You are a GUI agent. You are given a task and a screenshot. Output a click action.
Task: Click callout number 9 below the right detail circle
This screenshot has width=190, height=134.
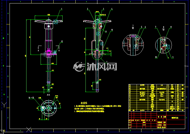pyautogui.click(x=173, y=57)
